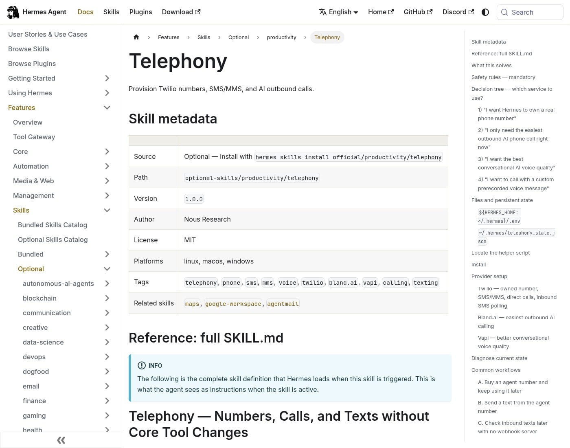Open the Download external link
570x448 pixels.
click(x=181, y=12)
